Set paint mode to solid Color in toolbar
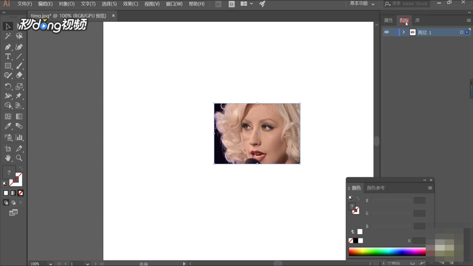The image size is (473, 266). coord(6,193)
